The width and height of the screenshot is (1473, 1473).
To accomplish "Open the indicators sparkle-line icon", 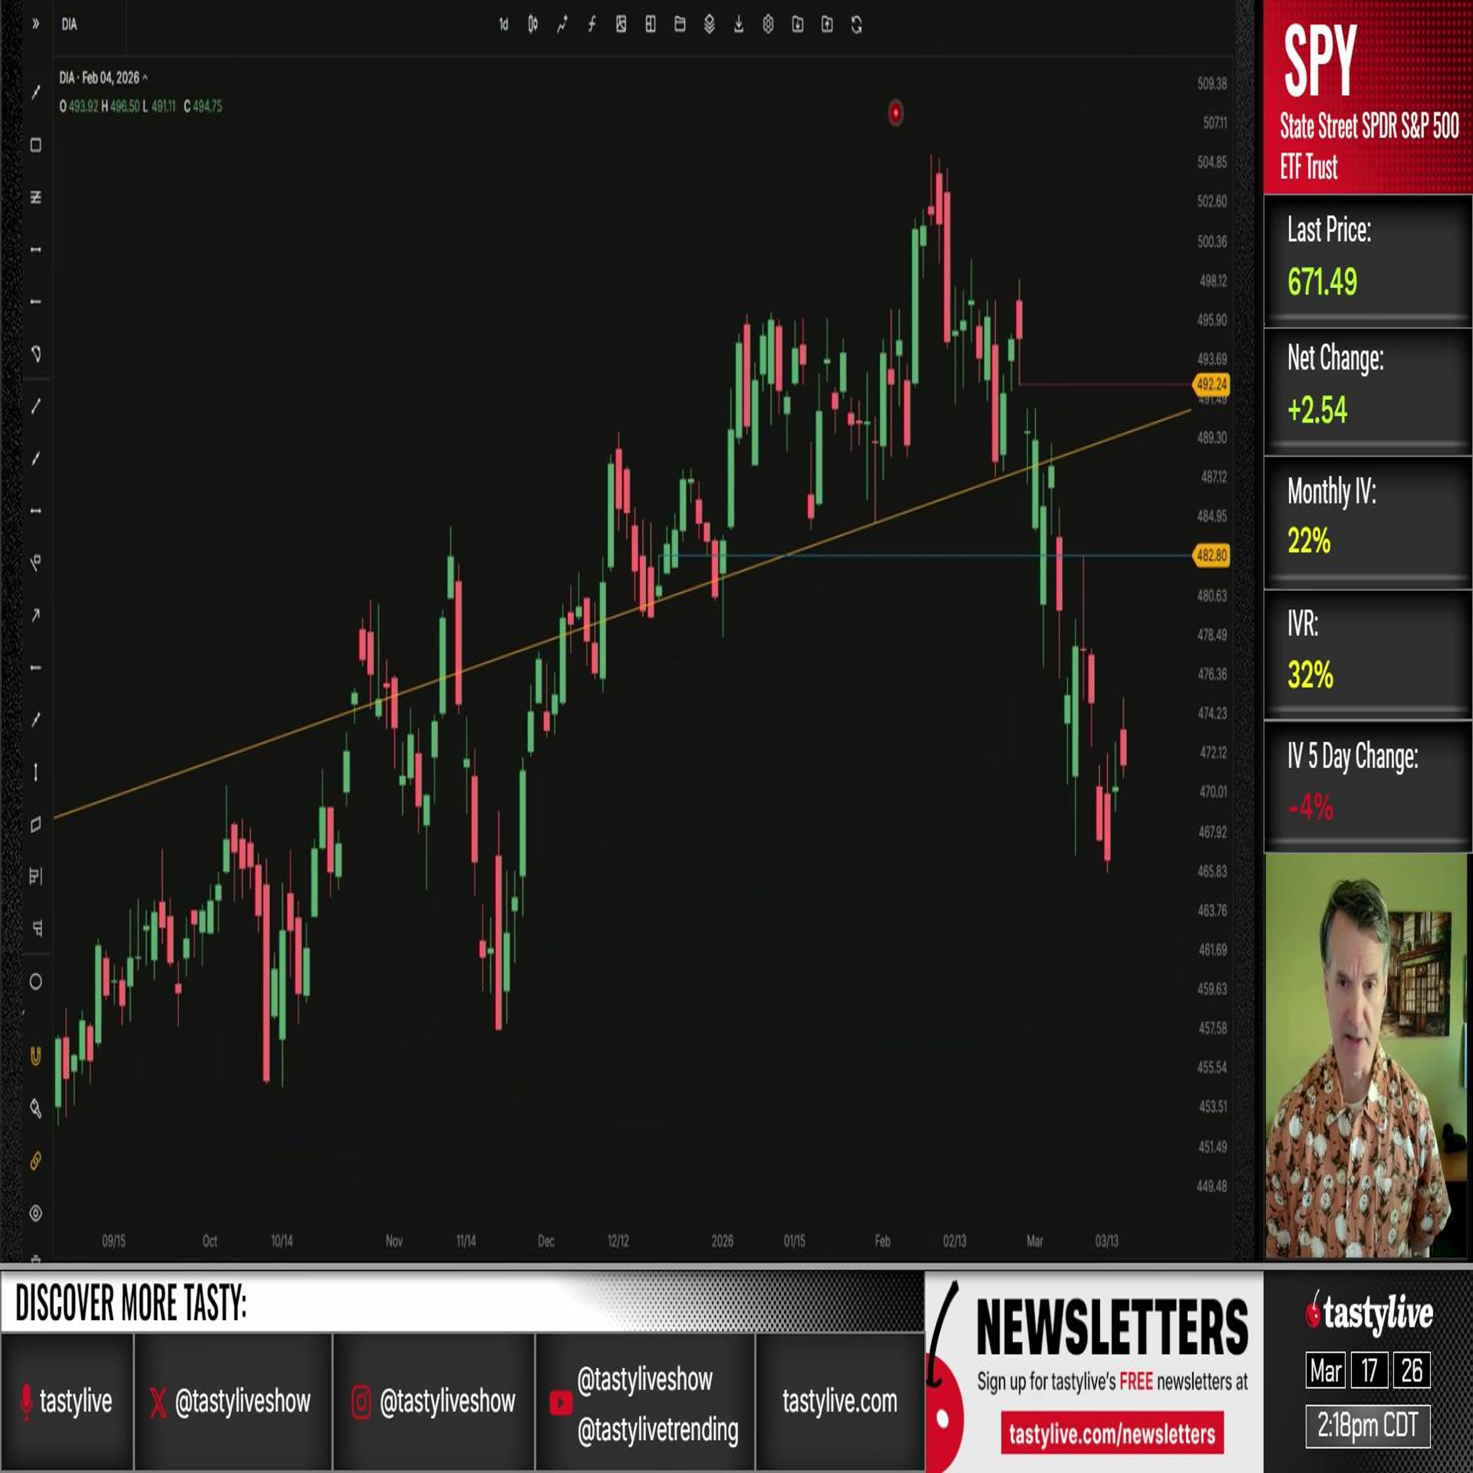I will pyautogui.click(x=562, y=25).
